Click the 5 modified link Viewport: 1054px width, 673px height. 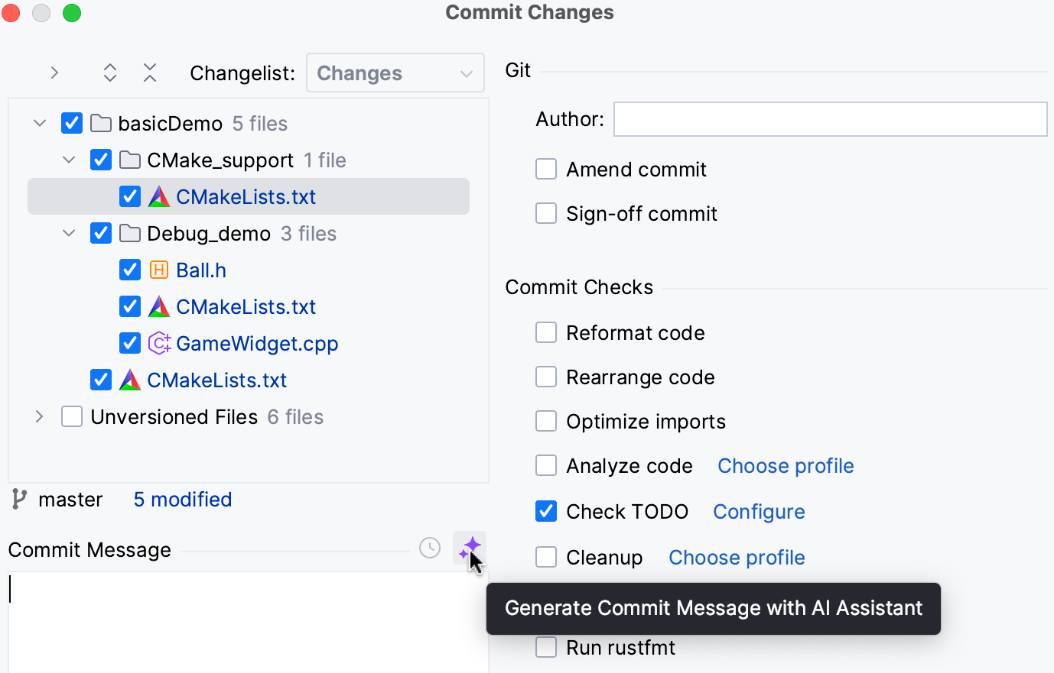(x=182, y=499)
